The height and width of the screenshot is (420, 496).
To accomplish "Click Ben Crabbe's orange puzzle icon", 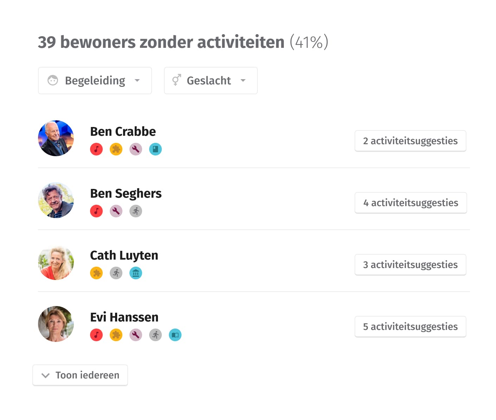I will pos(116,149).
